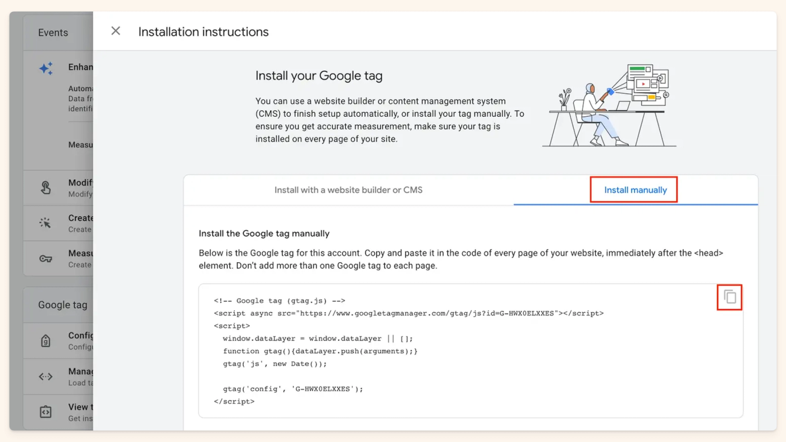
Task: Copy the Google tag code snippet
Action: pyautogui.click(x=730, y=297)
